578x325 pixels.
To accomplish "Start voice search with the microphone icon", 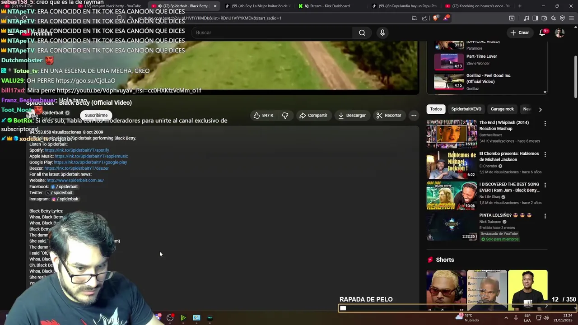I will coord(382,32).
